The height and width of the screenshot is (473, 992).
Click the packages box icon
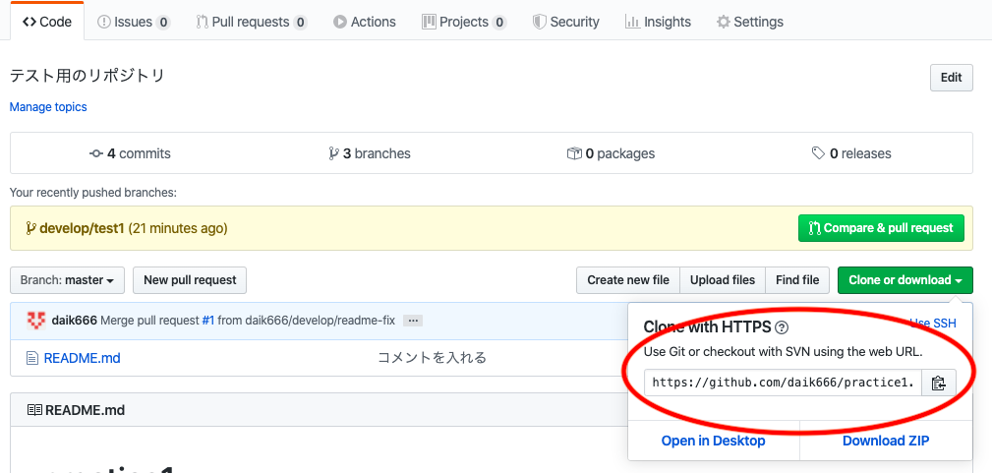[574, 153]
